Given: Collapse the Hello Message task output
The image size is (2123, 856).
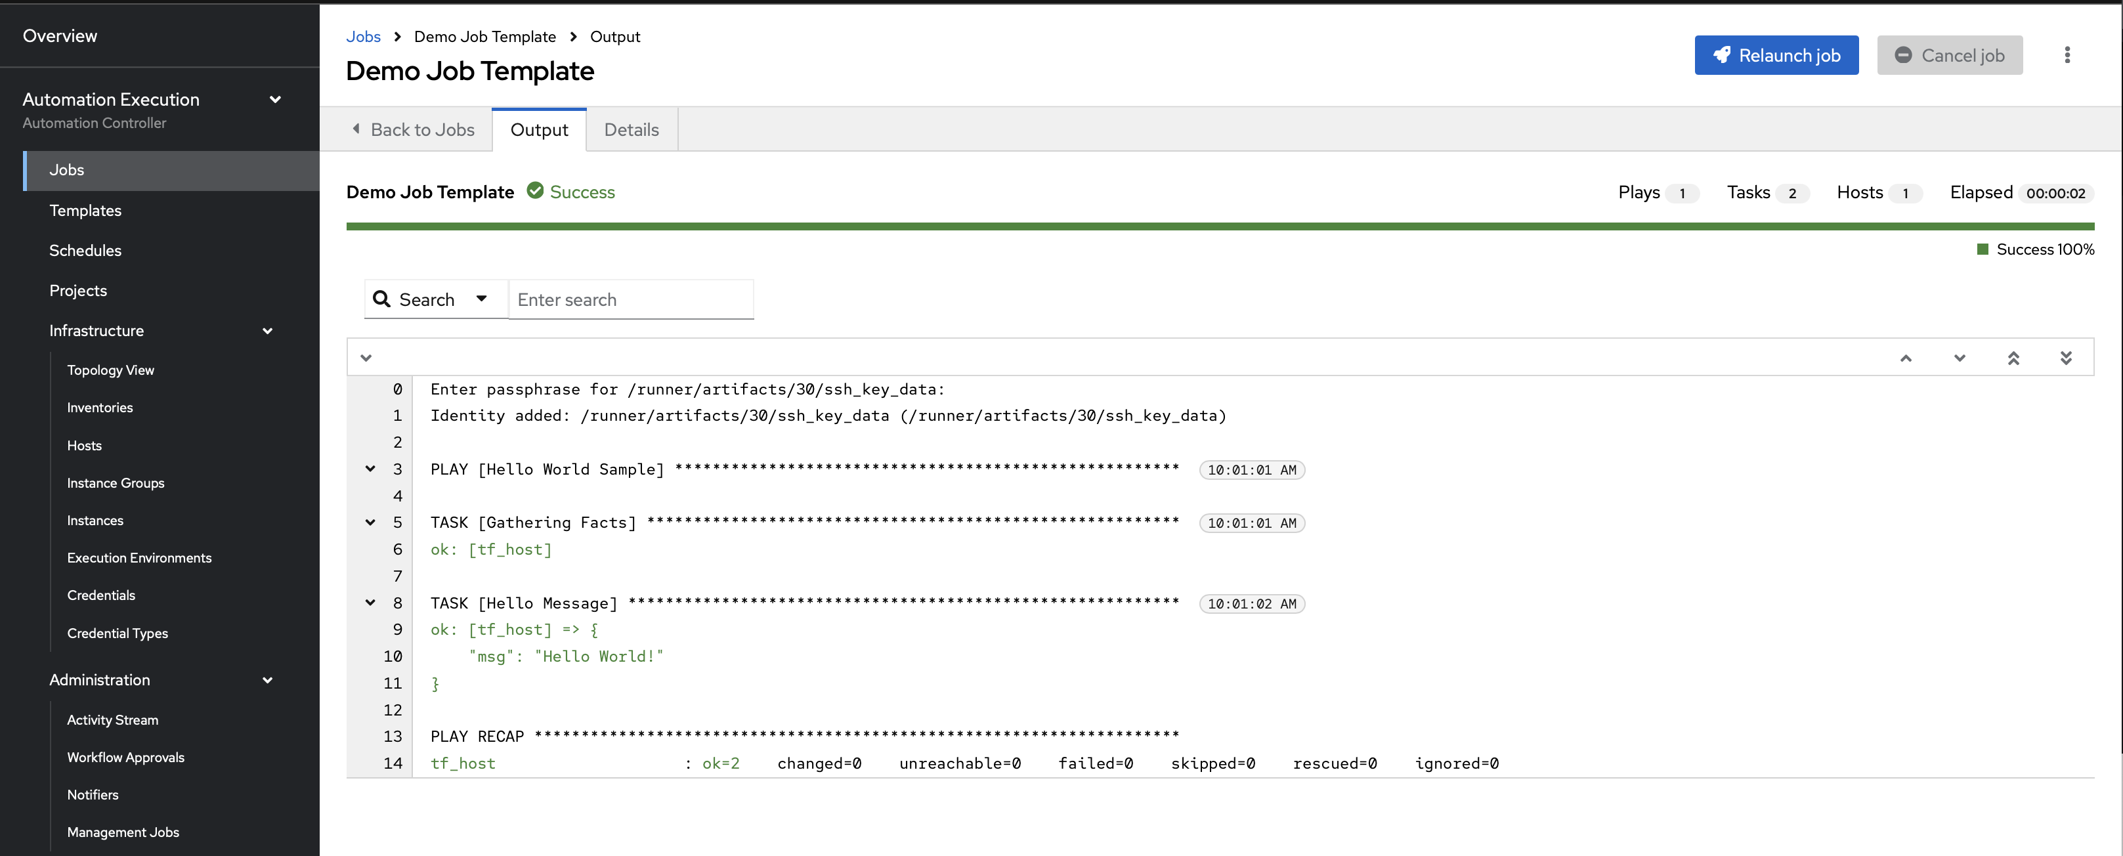Looking at the screenshot, I should [x=370, y=603].
